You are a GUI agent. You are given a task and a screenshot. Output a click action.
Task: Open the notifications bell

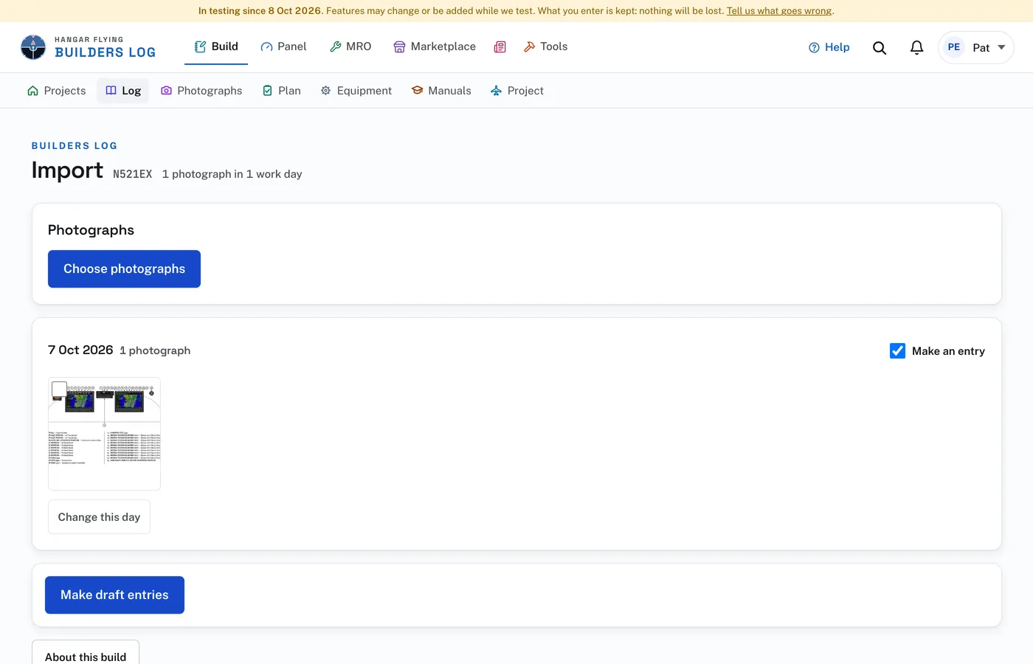(916, 47)
